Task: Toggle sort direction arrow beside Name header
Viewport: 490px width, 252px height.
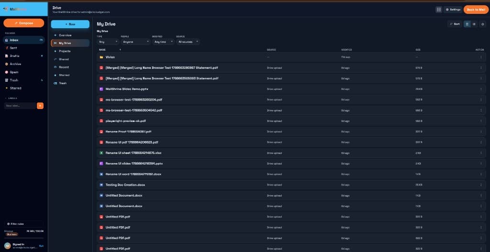Action: pos(120,50)
